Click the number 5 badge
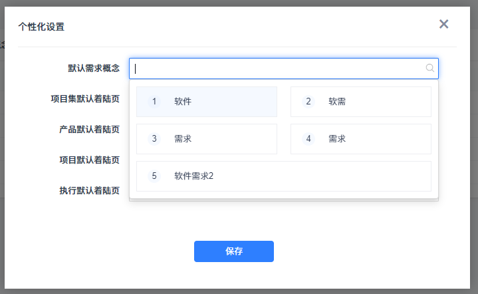 (x=154, y=176)
